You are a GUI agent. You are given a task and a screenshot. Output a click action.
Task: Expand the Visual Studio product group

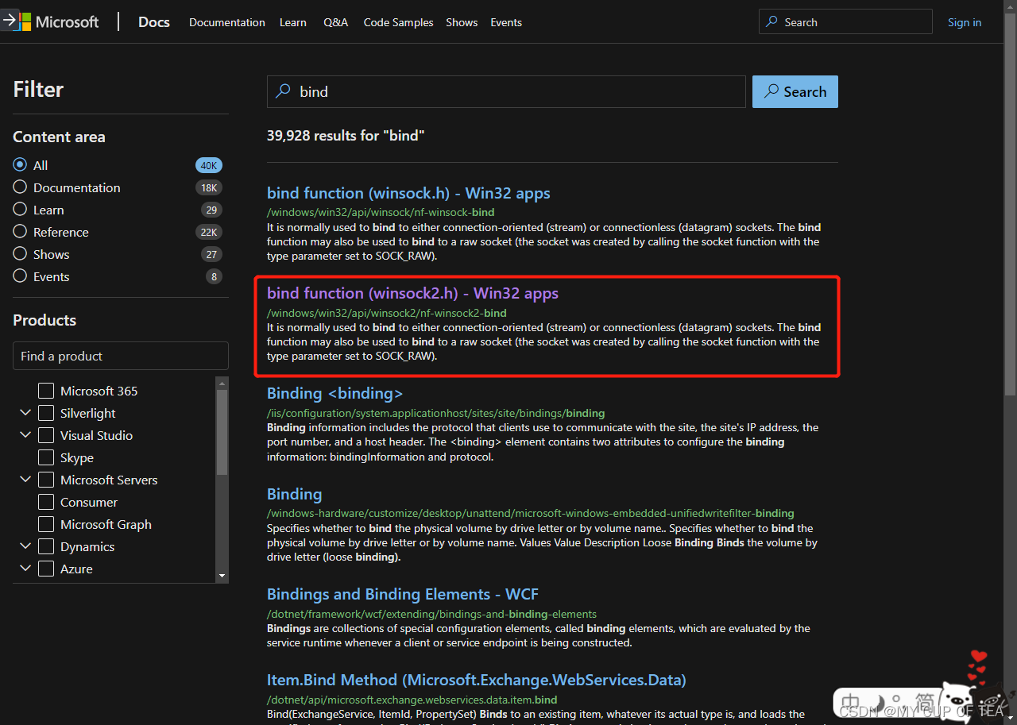tap(25, 435)
